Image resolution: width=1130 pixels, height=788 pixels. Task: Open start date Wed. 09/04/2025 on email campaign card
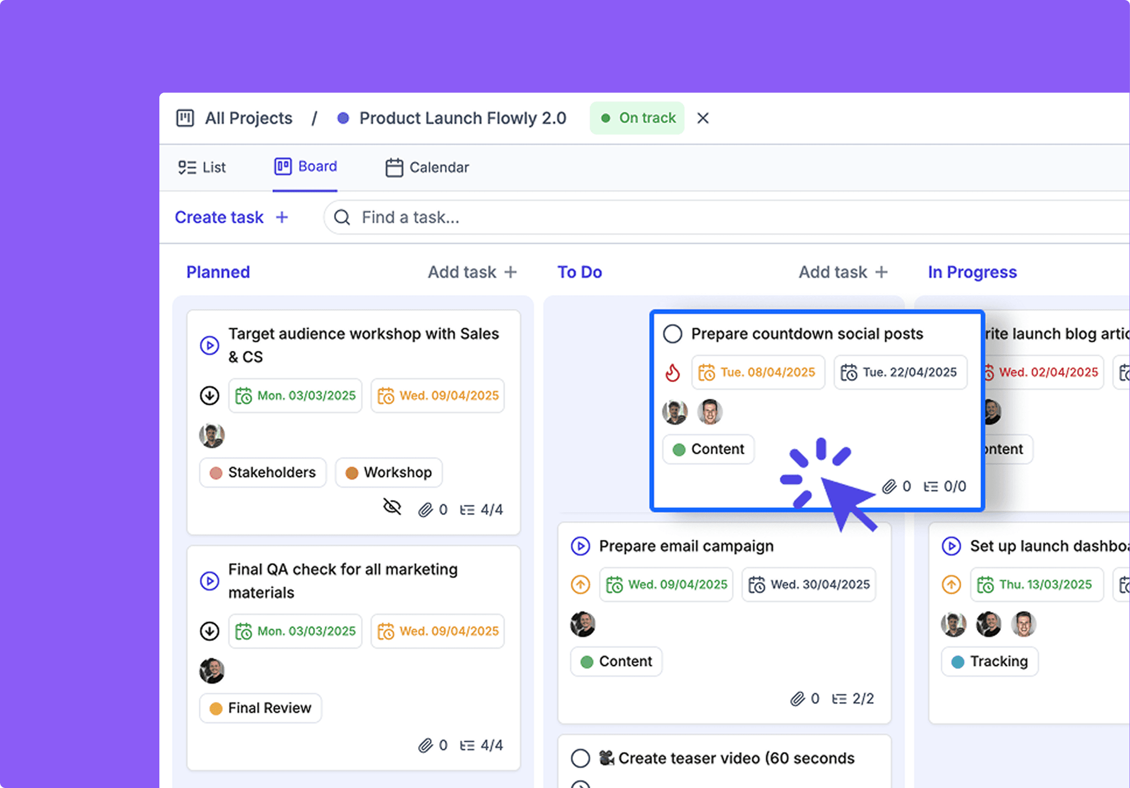(666, 585)
